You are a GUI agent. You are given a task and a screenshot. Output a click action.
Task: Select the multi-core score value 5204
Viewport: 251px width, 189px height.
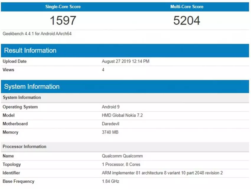[187, 21]
